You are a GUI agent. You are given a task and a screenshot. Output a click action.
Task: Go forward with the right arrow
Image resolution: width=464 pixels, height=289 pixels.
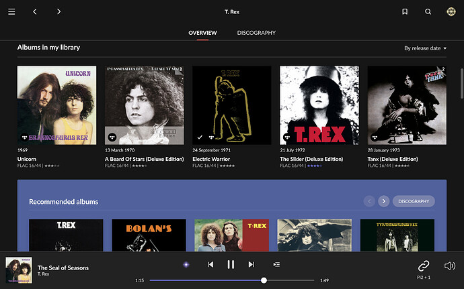click(x=59, y=11)
